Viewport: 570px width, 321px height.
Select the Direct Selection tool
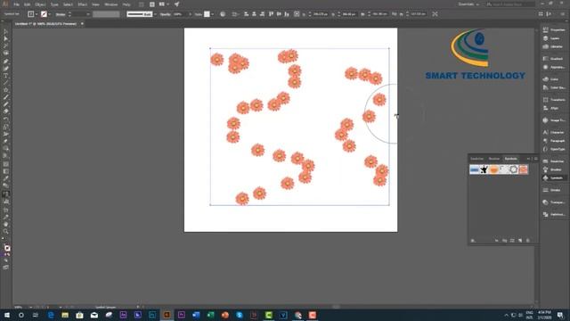pos(5,39)
